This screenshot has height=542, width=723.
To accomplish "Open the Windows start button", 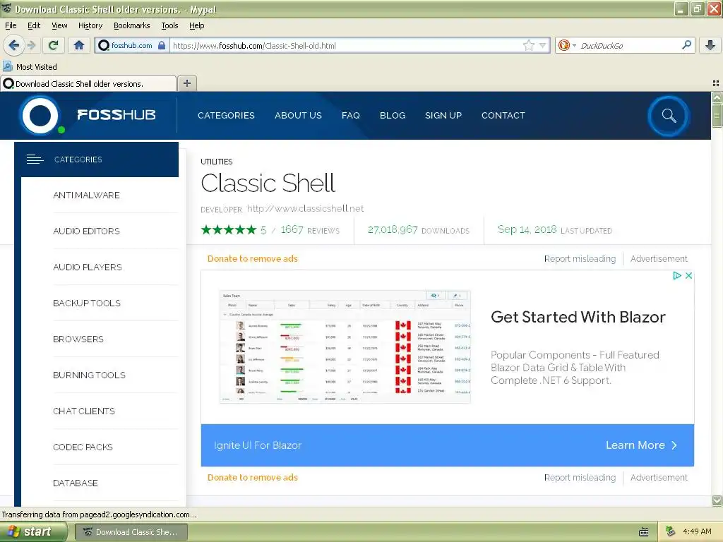I will (34, 532).
